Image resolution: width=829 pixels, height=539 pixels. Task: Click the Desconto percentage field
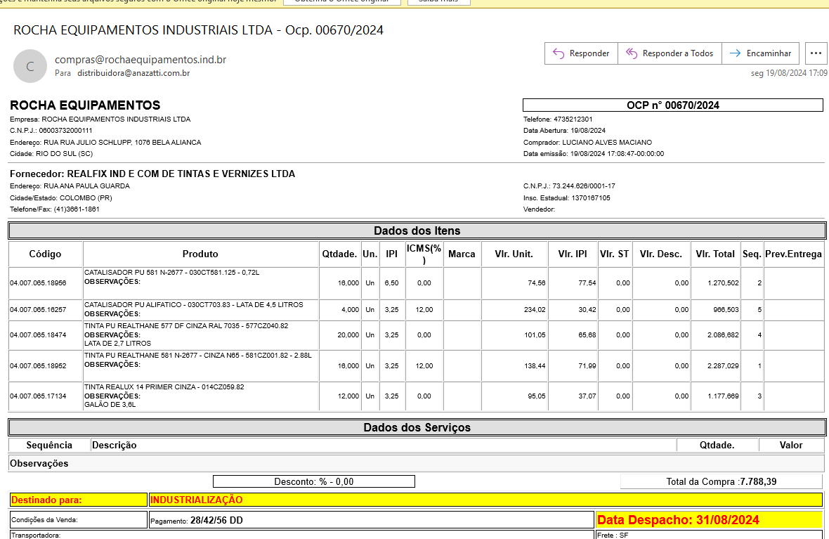click(314, 481)
